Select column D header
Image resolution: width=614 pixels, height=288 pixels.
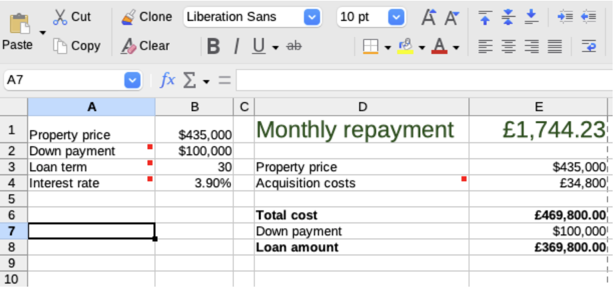point(361,107)
